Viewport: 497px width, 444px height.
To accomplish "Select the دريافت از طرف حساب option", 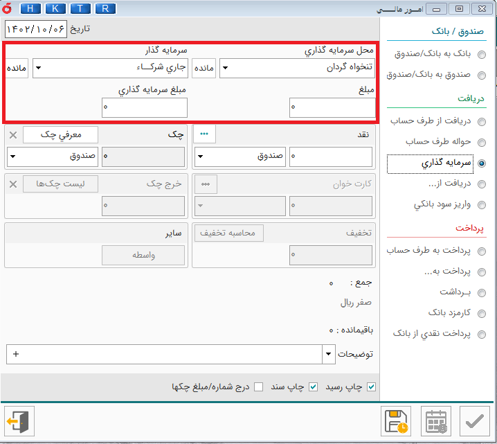I will click(x=482, y=121).
